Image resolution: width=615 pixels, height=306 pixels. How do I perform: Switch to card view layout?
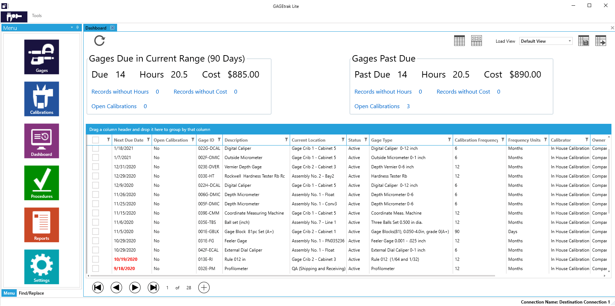477,41
